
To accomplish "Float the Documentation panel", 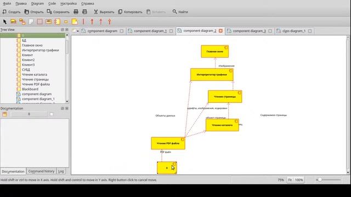I will click(63, 108).
